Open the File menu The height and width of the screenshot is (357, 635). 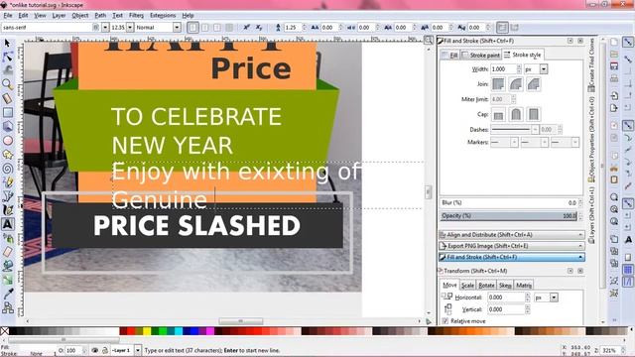tap(8, 15)
